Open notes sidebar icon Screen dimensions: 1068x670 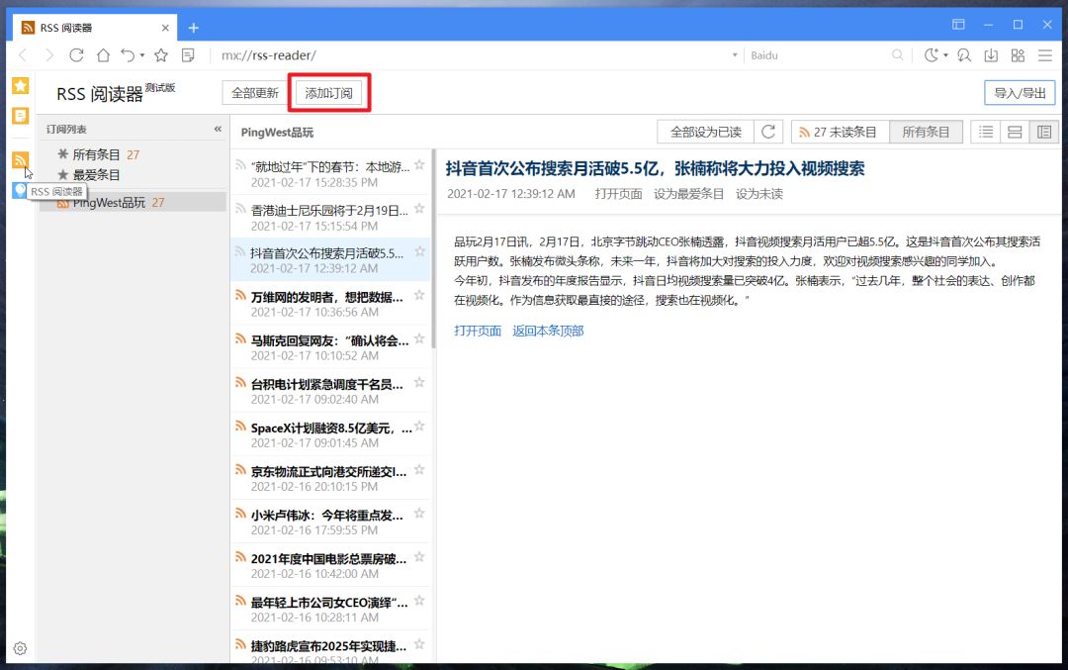pyautogui.click(x=21, y=116)
